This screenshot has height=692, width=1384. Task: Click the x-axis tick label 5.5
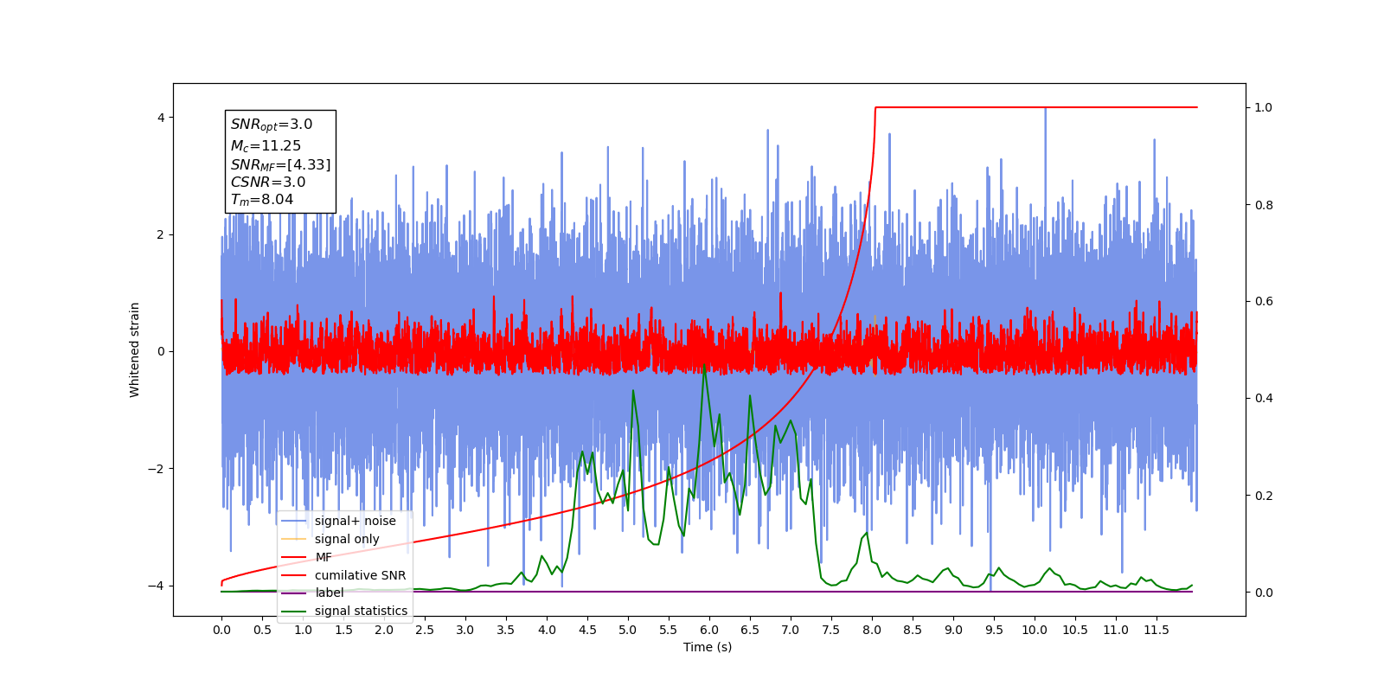[x=669, y=630]
